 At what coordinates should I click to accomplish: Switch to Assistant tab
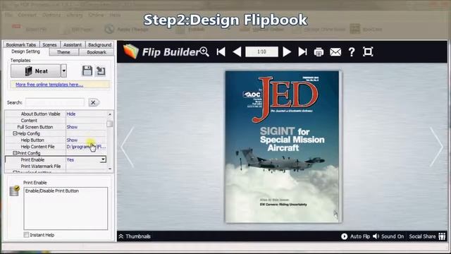[x=73, y=44]
